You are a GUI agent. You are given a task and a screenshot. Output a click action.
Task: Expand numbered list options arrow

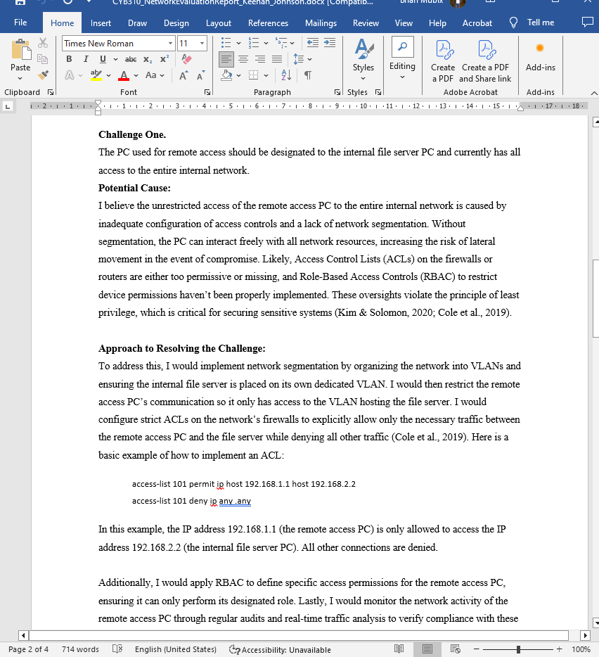point(266,43)
